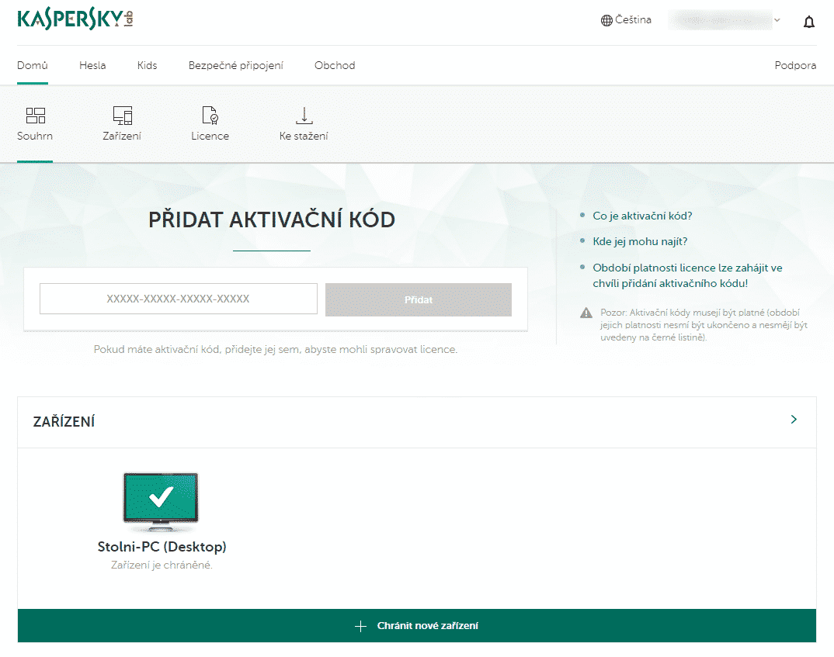The height and width of the screenshot is (657, 834).
Task: Click the Chránit nové zařízení button
Action: (417, 626)
